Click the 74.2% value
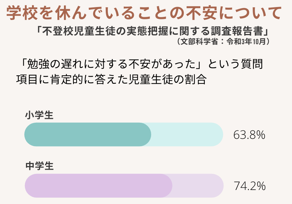Screen dimensions: 292x204 tap(249, 186)
